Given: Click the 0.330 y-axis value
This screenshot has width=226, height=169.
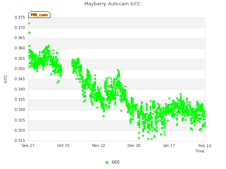Looking at the screenshot, I should 20,109.
